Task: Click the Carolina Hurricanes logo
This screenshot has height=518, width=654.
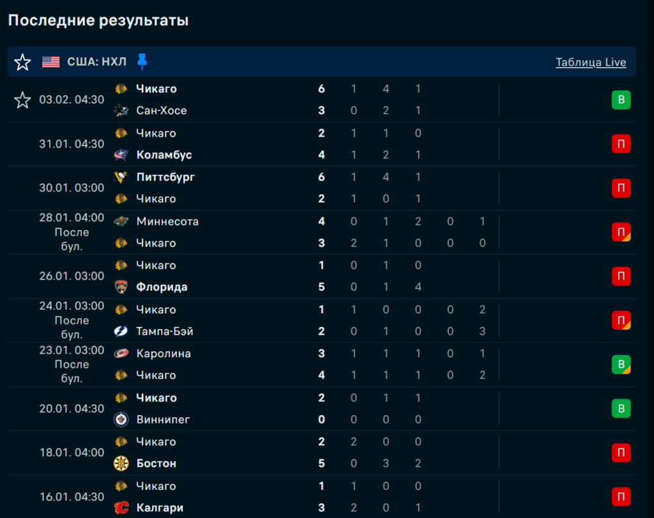Action: click(x=121, y=353)
